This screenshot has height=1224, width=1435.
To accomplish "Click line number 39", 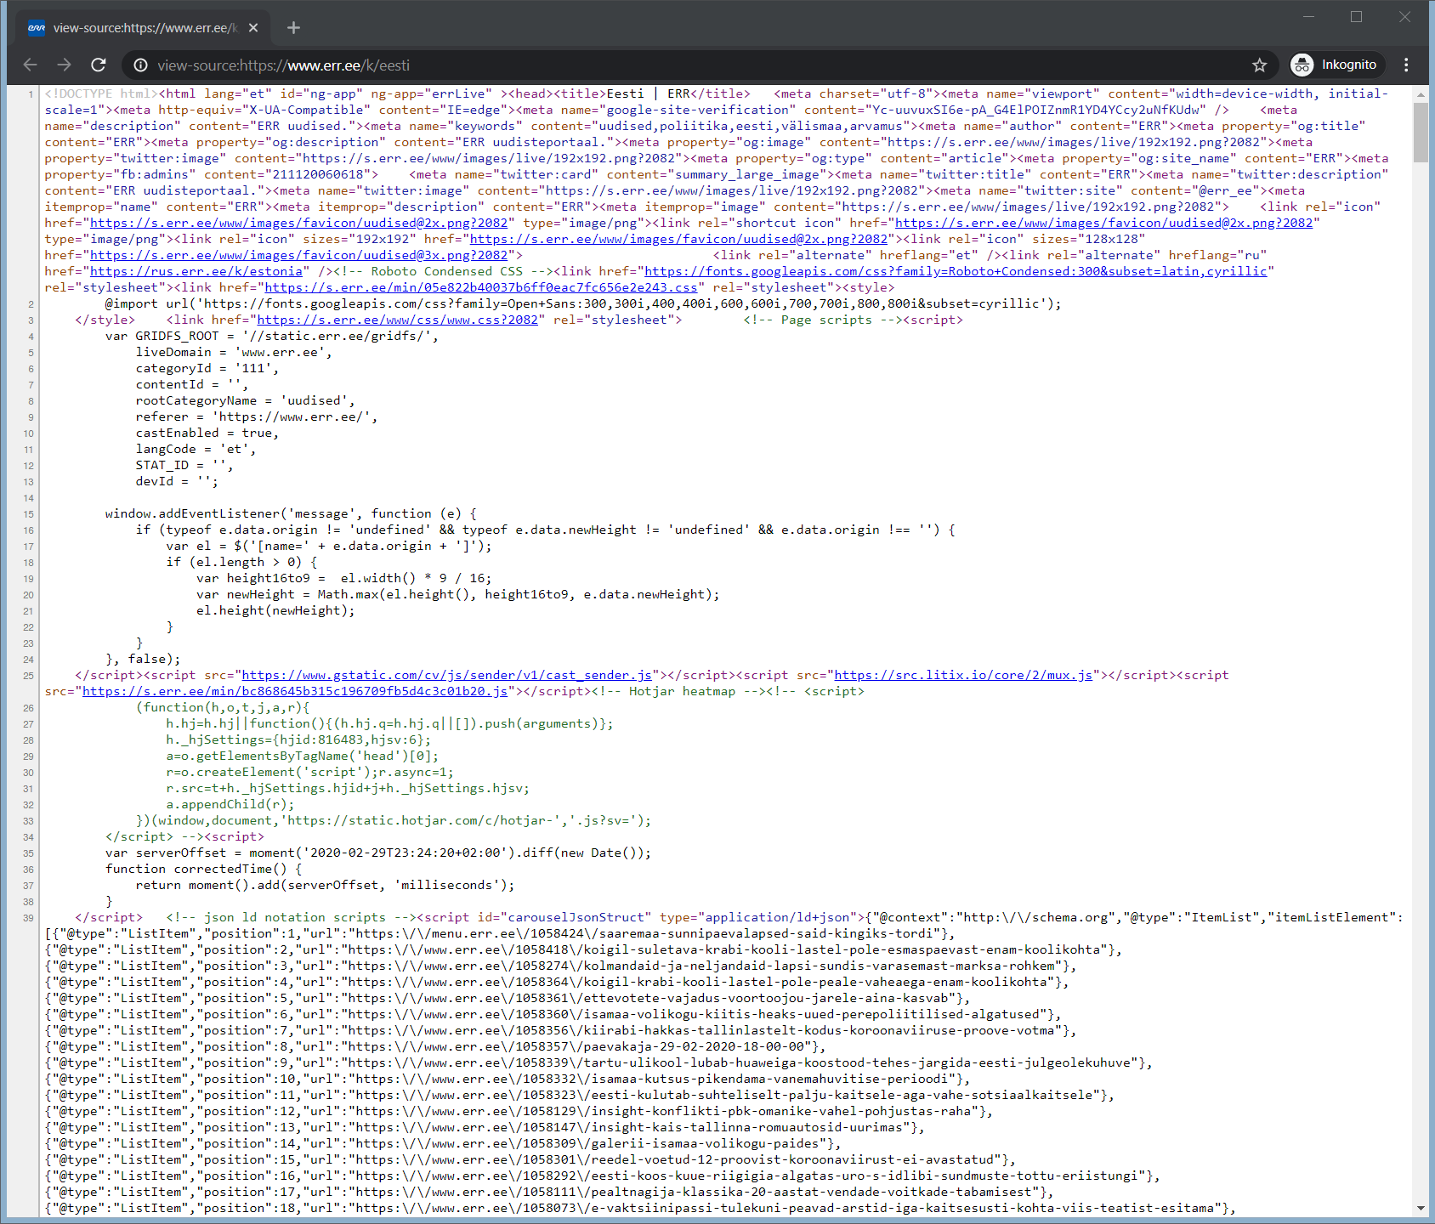I will [x=28, y=918].
